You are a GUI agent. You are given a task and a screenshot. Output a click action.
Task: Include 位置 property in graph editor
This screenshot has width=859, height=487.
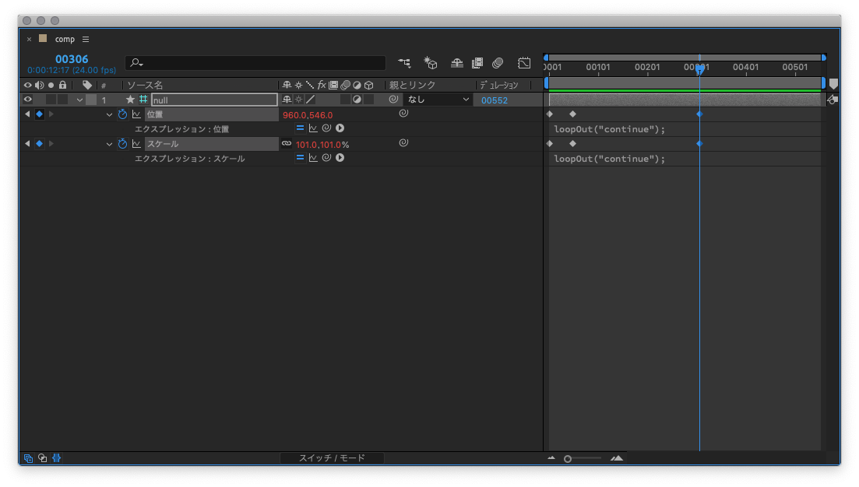coord(136,114)
